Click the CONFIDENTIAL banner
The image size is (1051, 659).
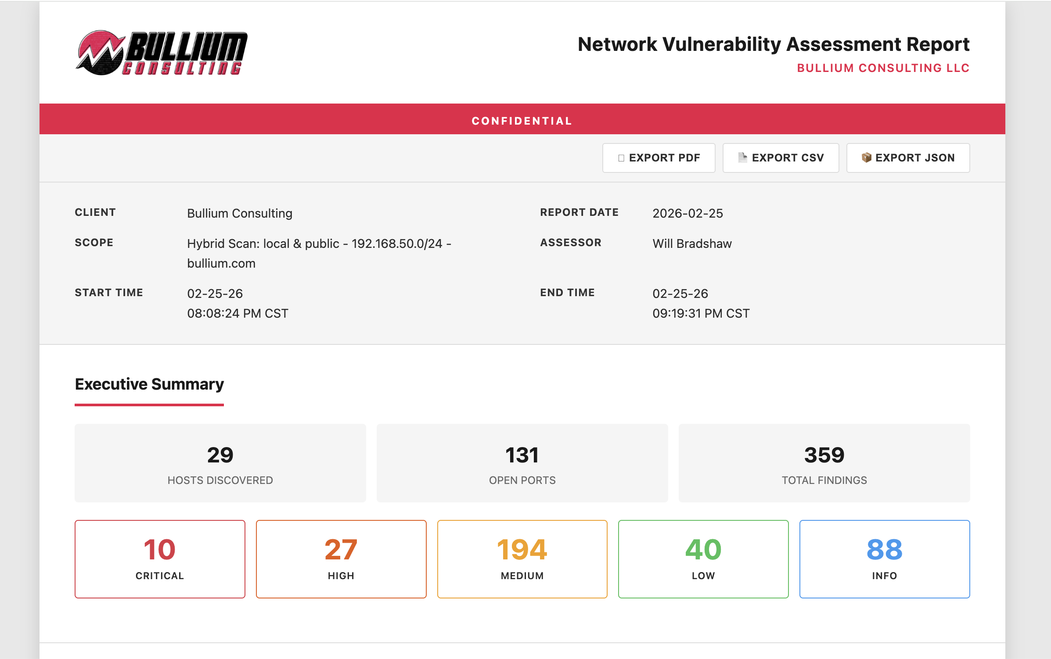click(x=522, y=120)
